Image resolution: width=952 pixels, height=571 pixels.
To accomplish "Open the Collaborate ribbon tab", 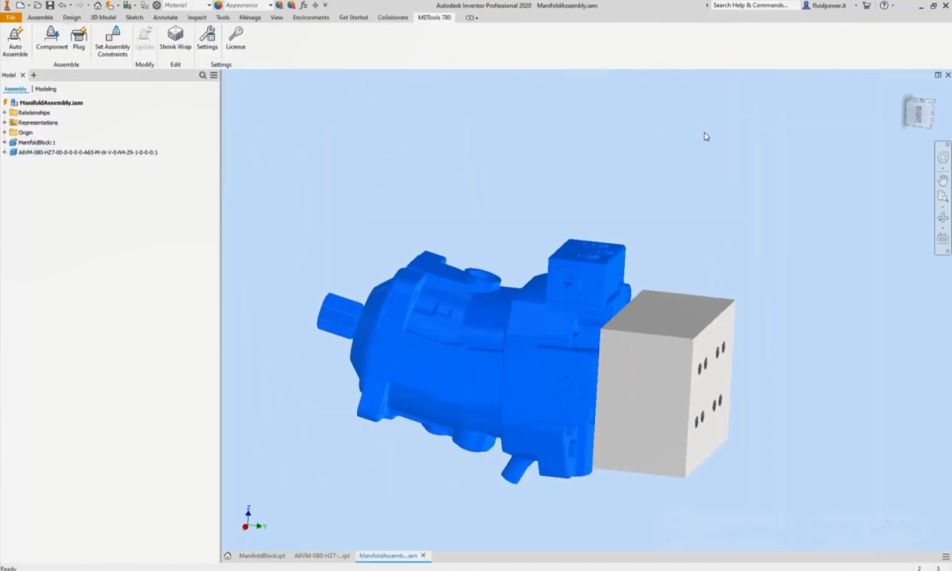I will pos(393,18).
